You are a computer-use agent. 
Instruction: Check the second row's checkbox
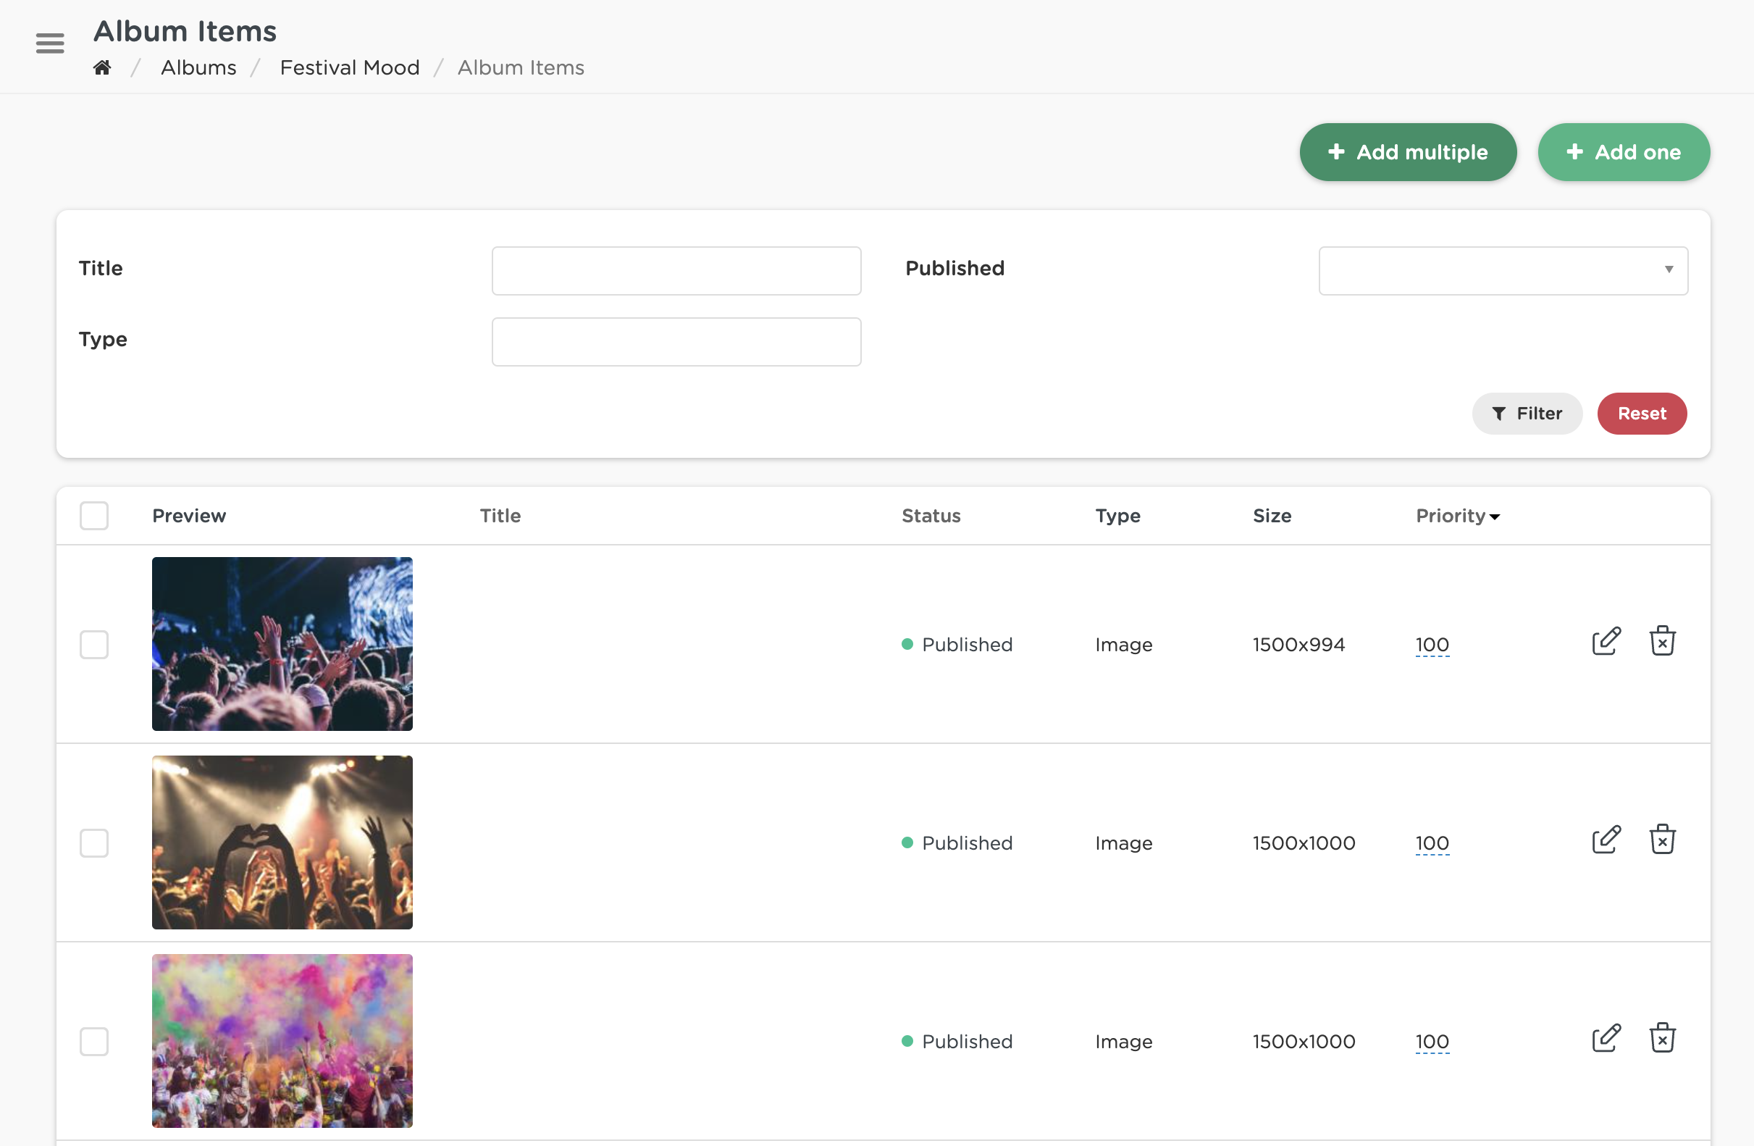click(94, 843)
